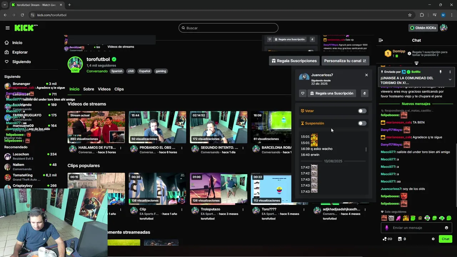
Task: Collapse the chat panel arrow icon
Action: click(x=381, y=40)
